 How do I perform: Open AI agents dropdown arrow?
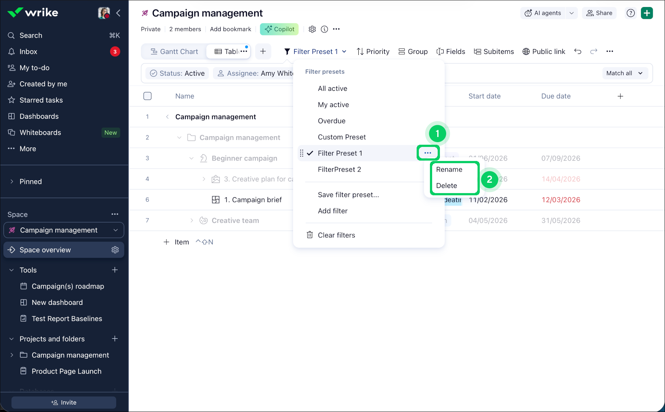coord(572,13)
